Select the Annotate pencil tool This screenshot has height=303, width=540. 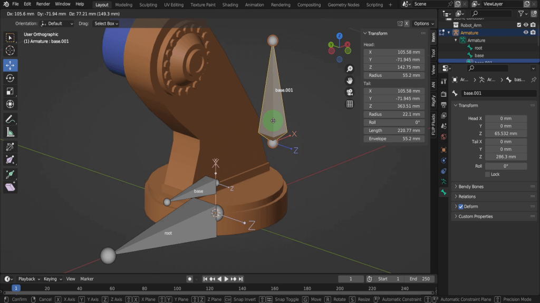click(x=10, y=119)
